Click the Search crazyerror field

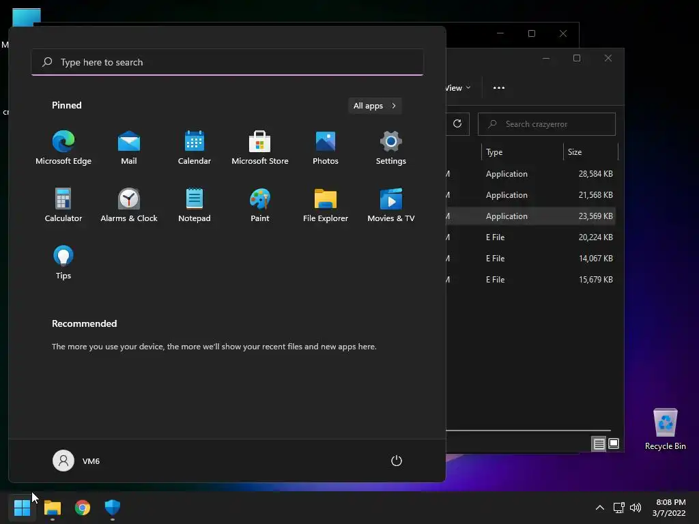(547, 124)
